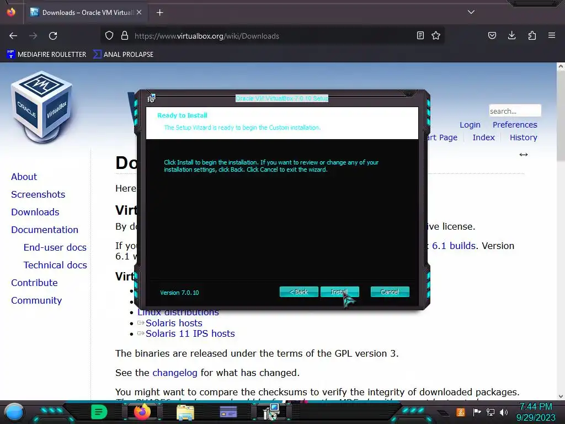Open the Preferences link
This screenshot has height=424, width=565.
tap(515, 125)
